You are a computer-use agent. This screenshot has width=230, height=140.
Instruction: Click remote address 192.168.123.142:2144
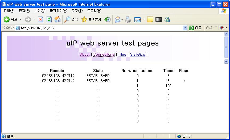(x=57, y=81)
